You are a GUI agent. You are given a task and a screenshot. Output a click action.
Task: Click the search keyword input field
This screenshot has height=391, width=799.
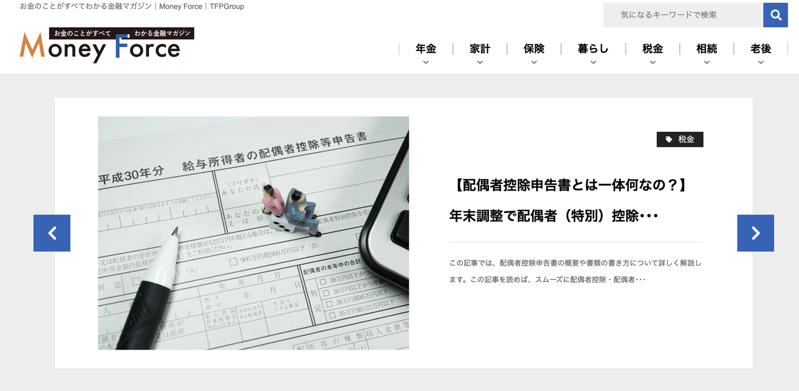[x=681, y=15]
